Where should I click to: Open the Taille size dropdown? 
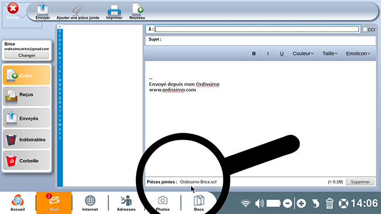pyautogui.click(x=330, y=53)
